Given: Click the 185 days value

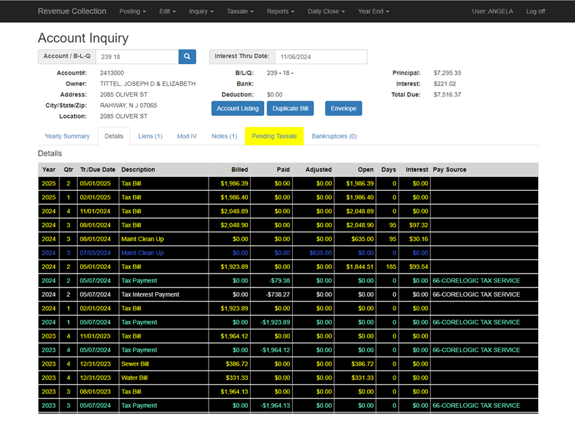Looking at the screenshot, I should click(x=391, y=267).
